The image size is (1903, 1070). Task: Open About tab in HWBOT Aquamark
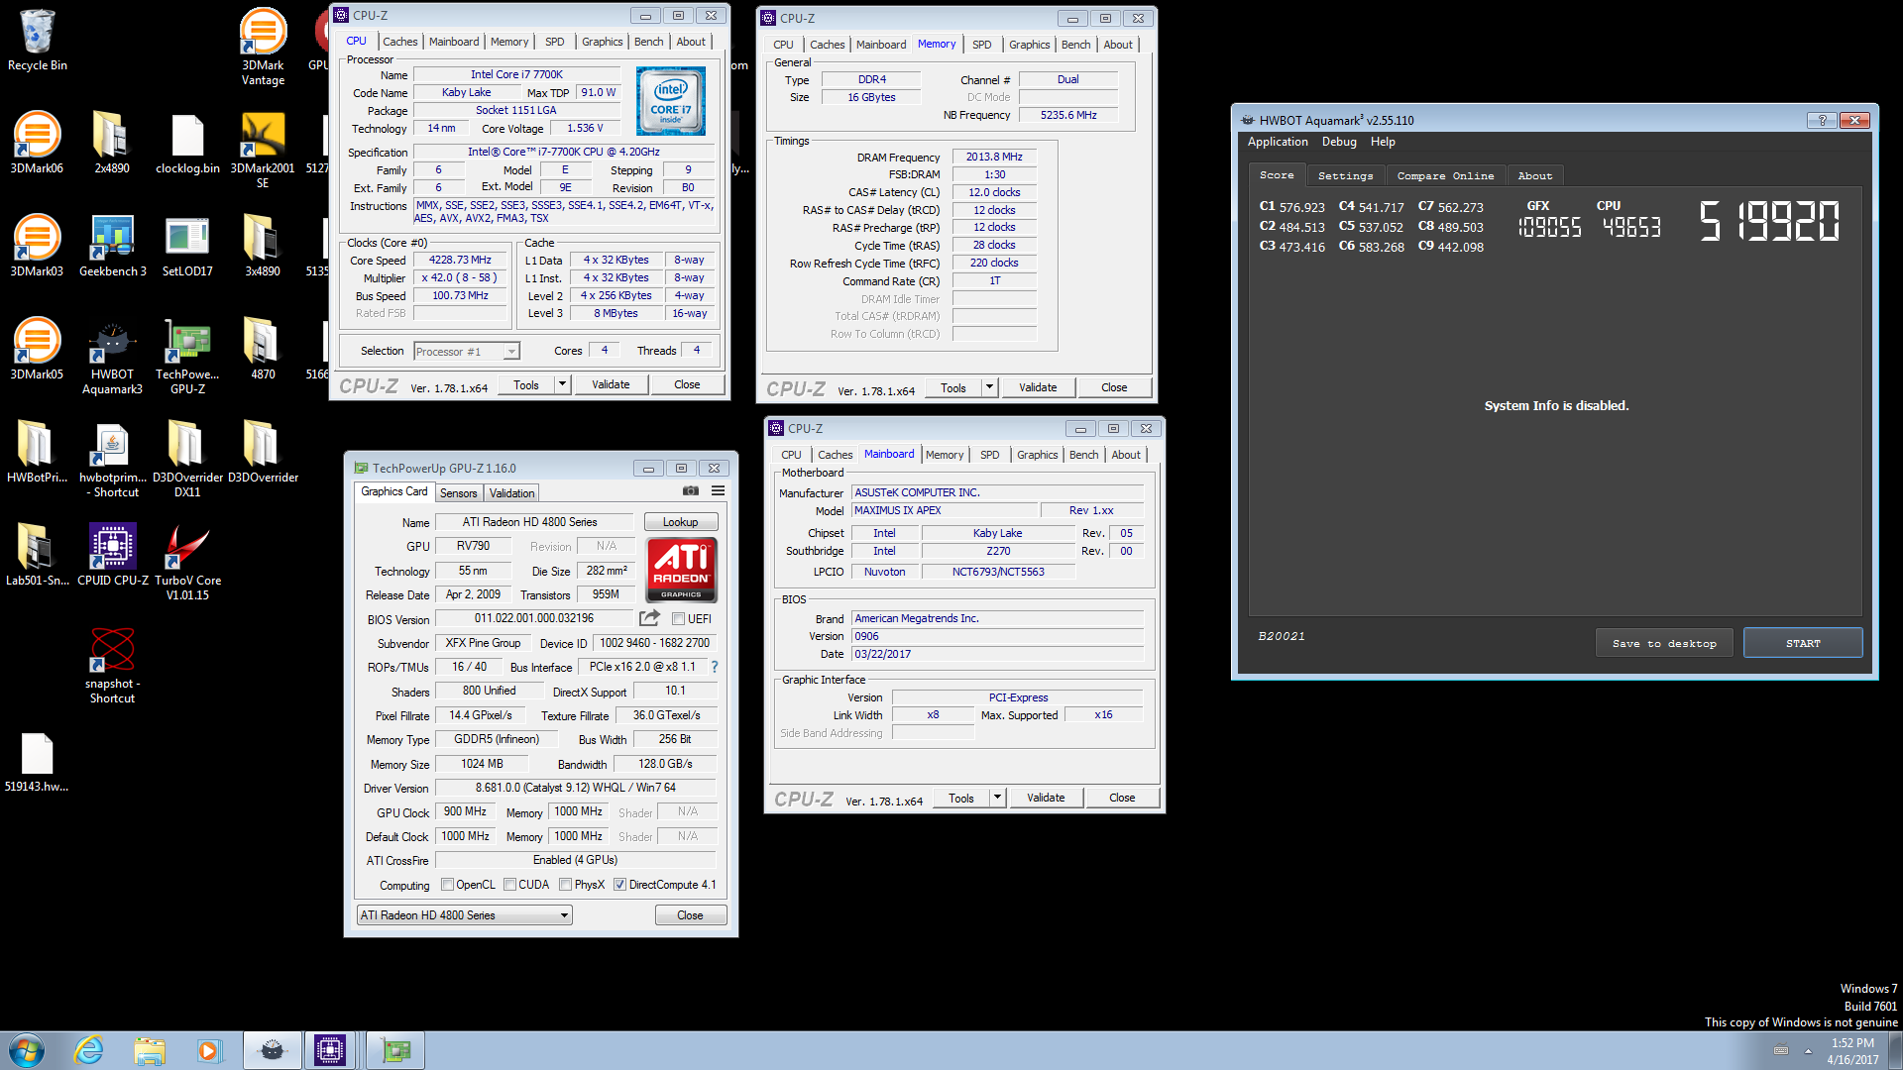coord(1535,175)
